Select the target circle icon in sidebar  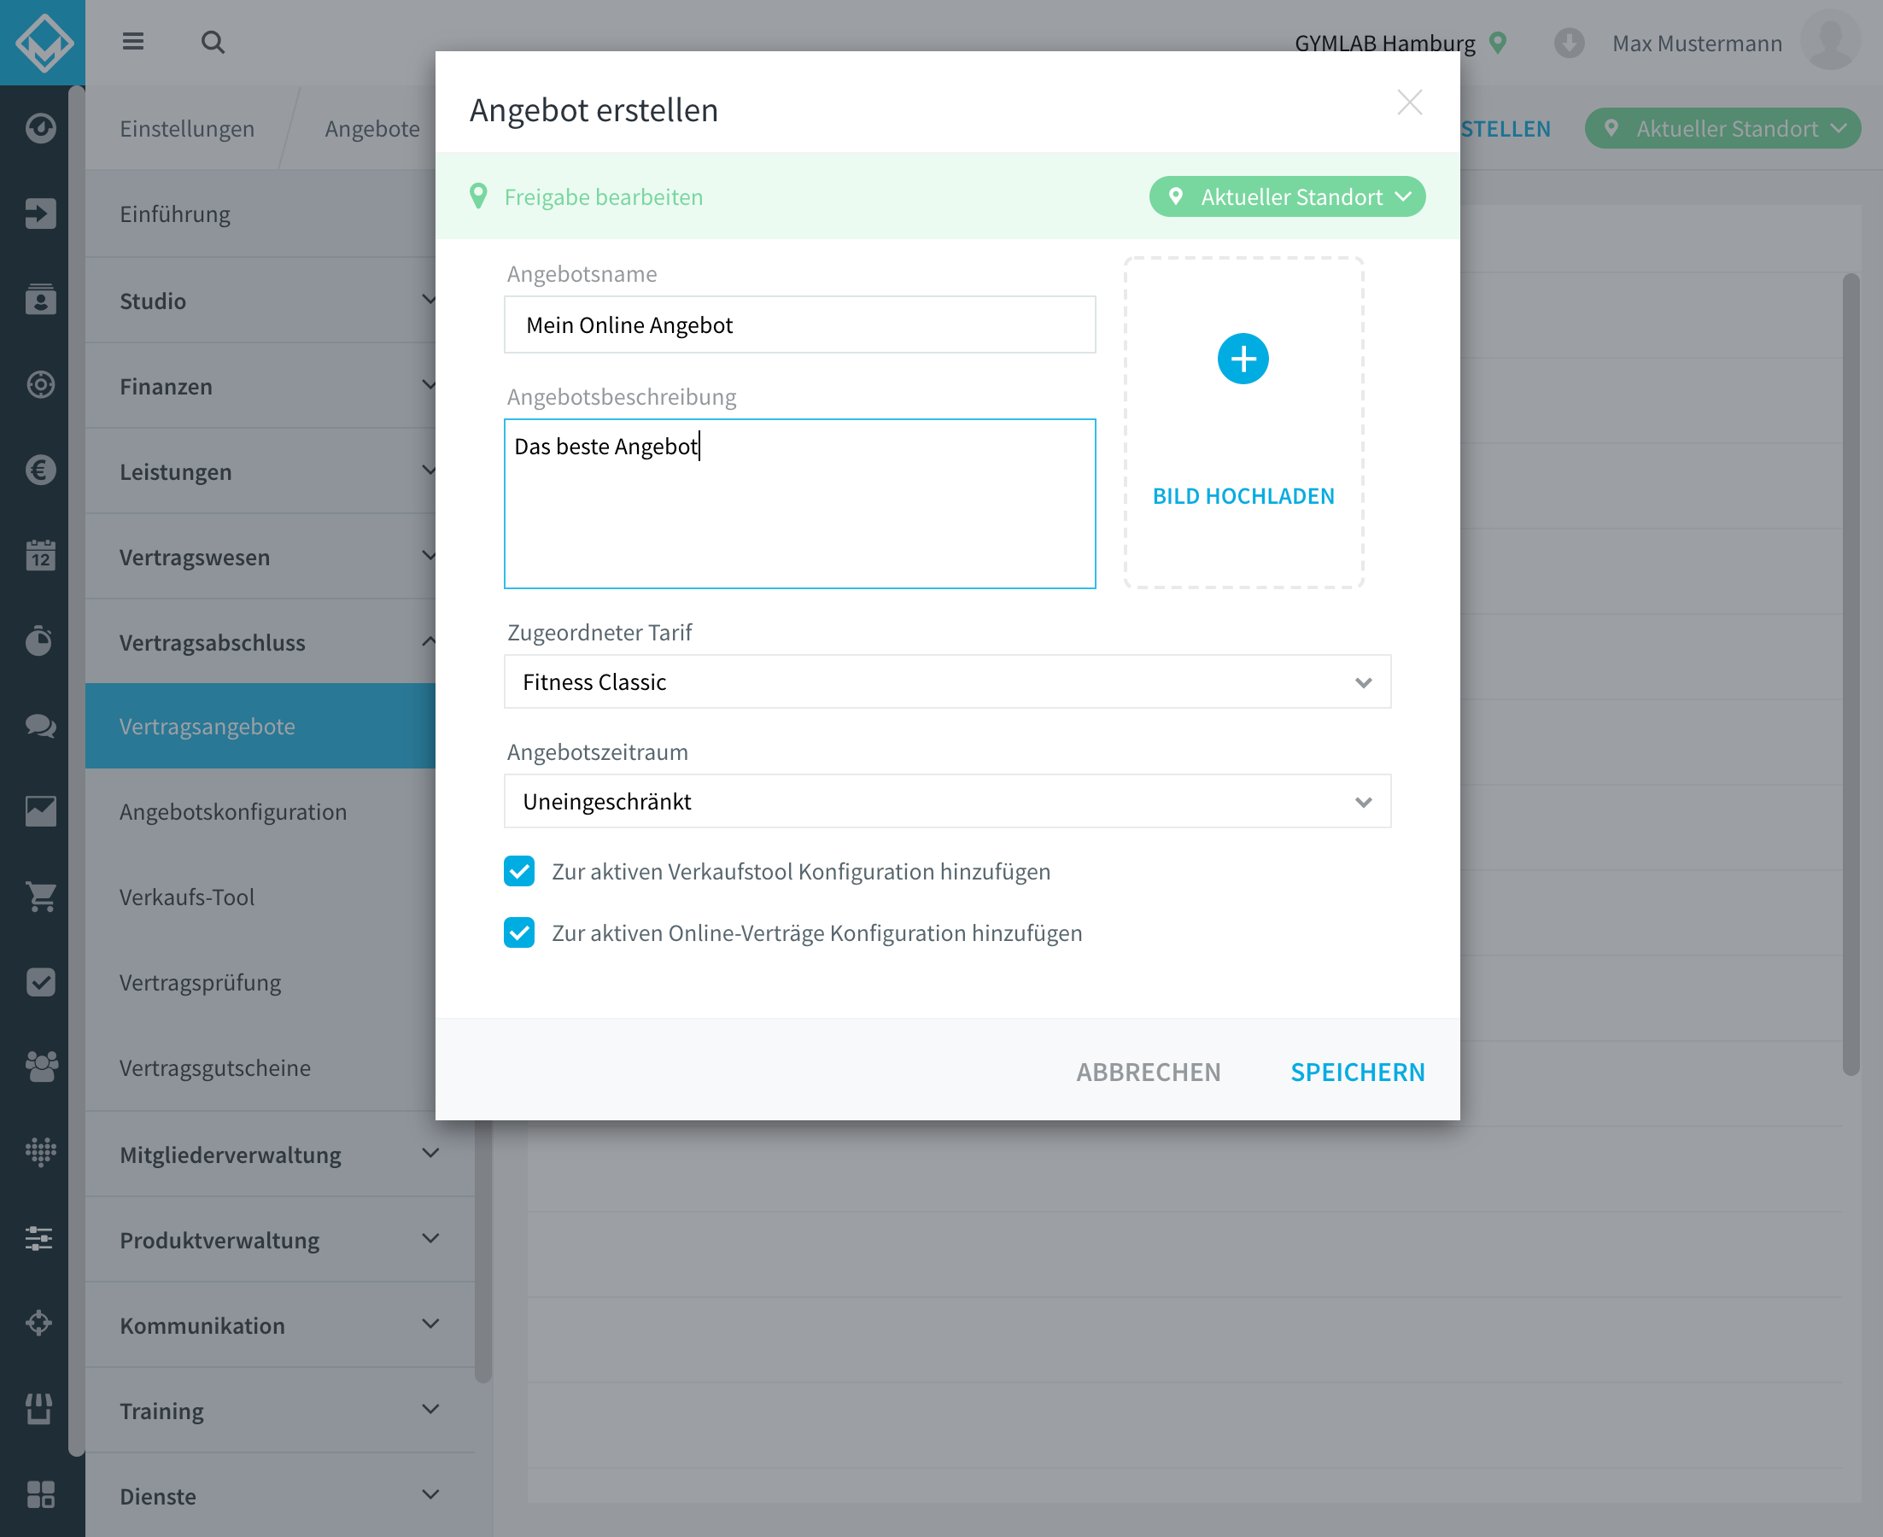[41, 384]
